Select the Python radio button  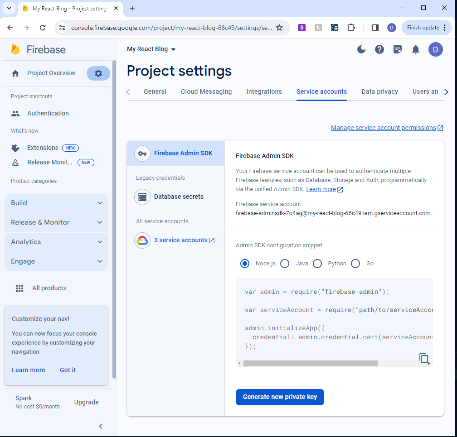click(317, 264)
